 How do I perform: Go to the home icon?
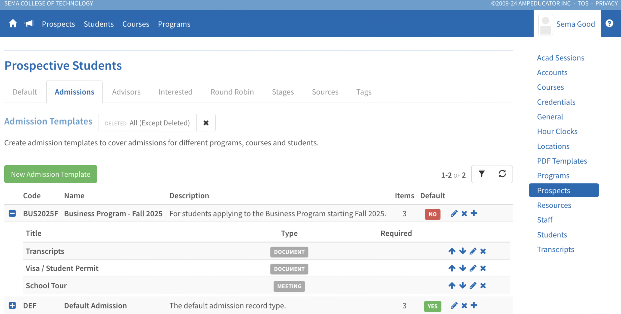click(13, 24)
